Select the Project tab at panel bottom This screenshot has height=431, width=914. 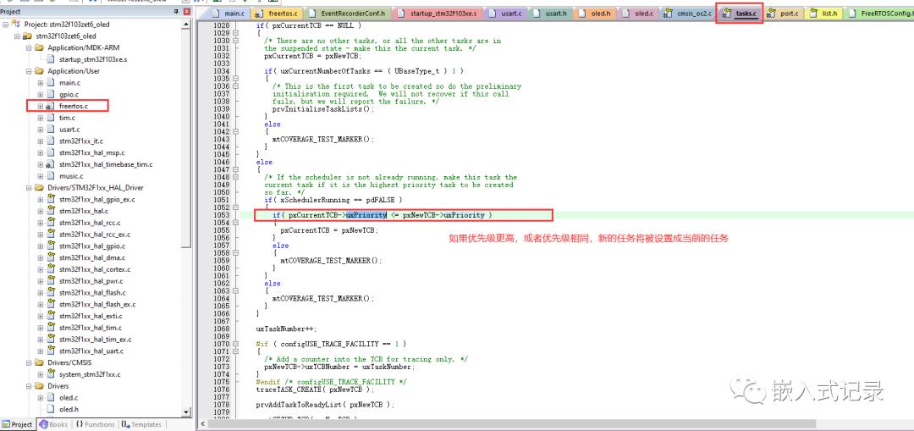tap(18, 424)
